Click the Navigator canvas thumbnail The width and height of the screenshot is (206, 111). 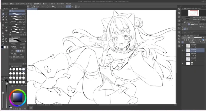coord(194,13)
